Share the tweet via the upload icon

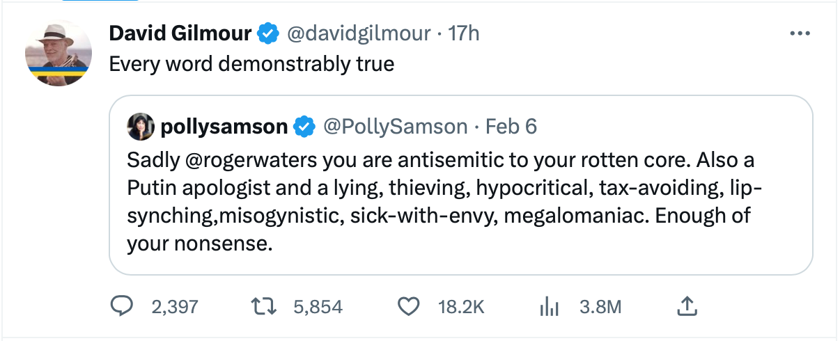687,306
